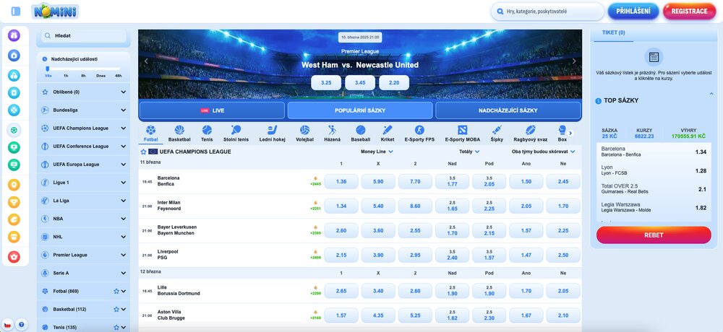Click the REGISTRACE button
Viewport: 723px width, 332px height.
[x=688, y=12]
